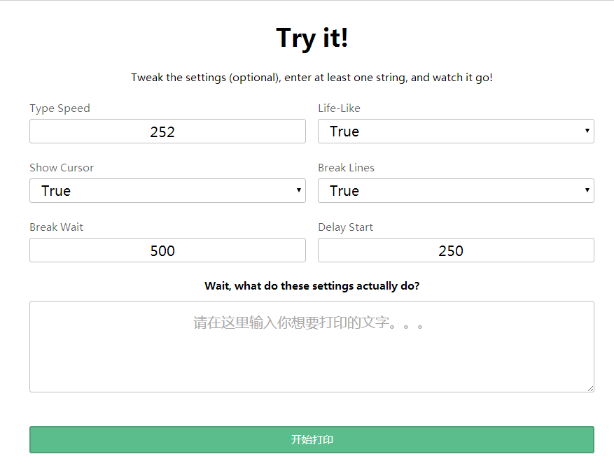Image resolution: width=614 pixels, height=468 pixels.
Task: Click the Show Cursor dropdown arrow icon
Action: point(299,190)
